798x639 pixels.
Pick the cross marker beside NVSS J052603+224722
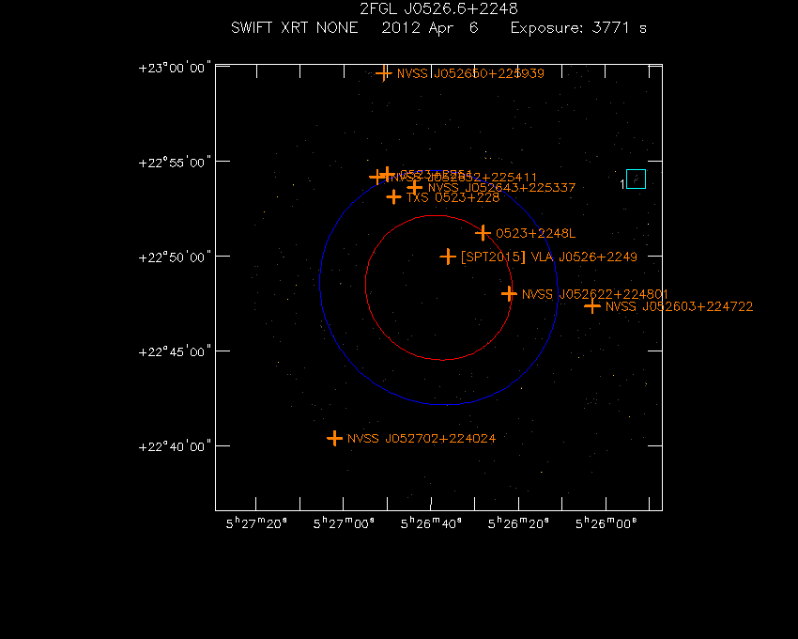click(x=591, y=306)
